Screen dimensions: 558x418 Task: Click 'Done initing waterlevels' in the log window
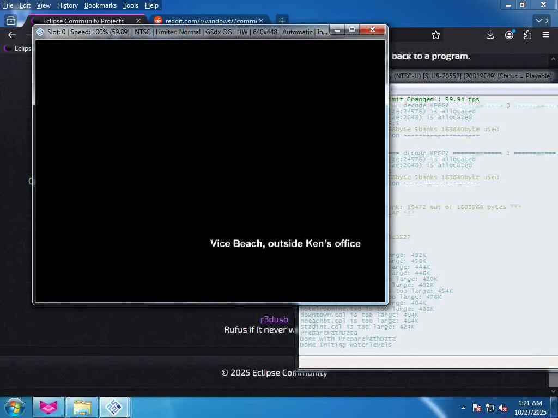tap(345, 345)
